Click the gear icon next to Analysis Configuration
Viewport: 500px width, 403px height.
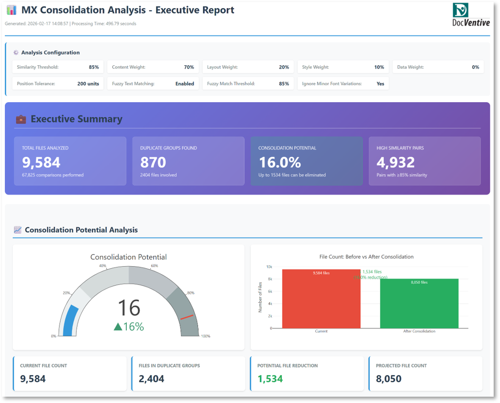click(16, 53)
